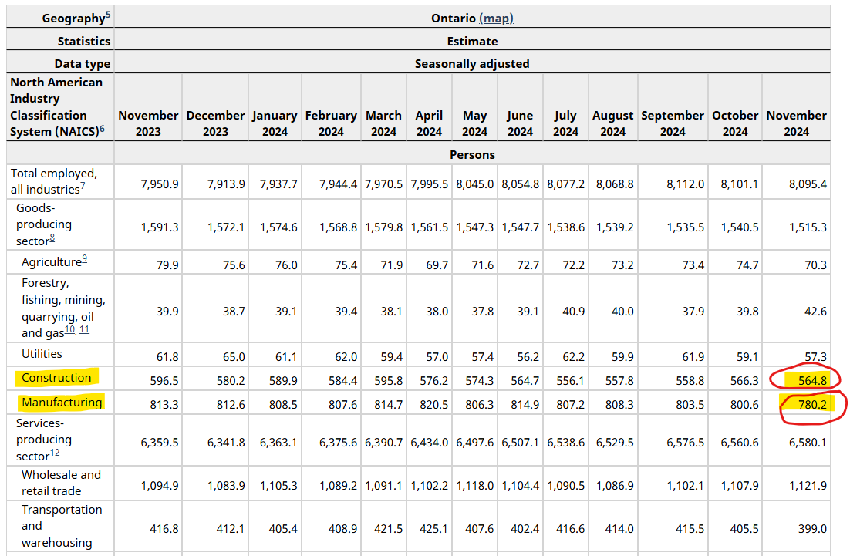Open footnote 12 on Services-producing sector
The height and width of the screenshot is (556, 850).
click(x=55, y=453)
